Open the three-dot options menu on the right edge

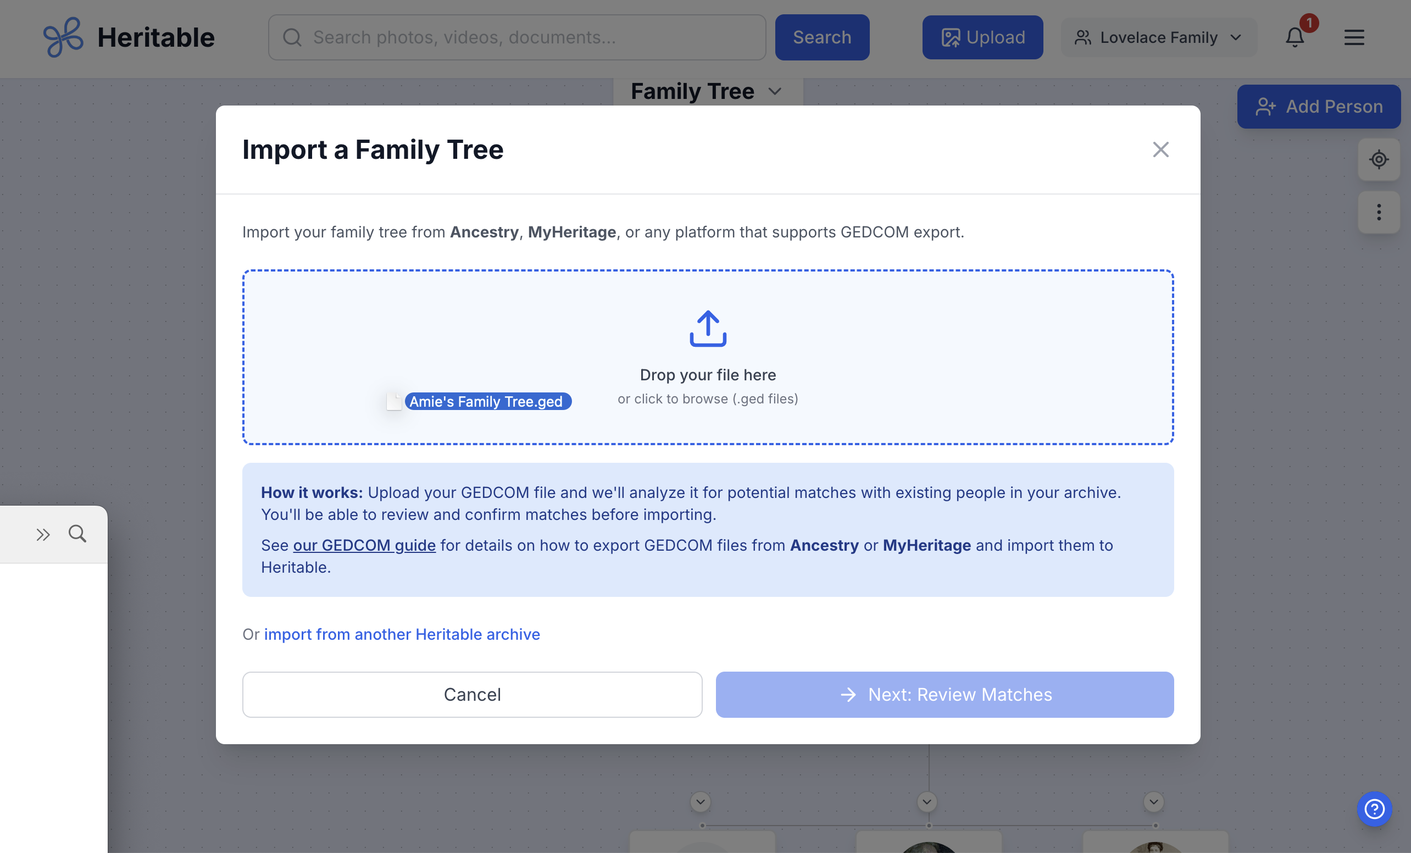click(1379, 213)
